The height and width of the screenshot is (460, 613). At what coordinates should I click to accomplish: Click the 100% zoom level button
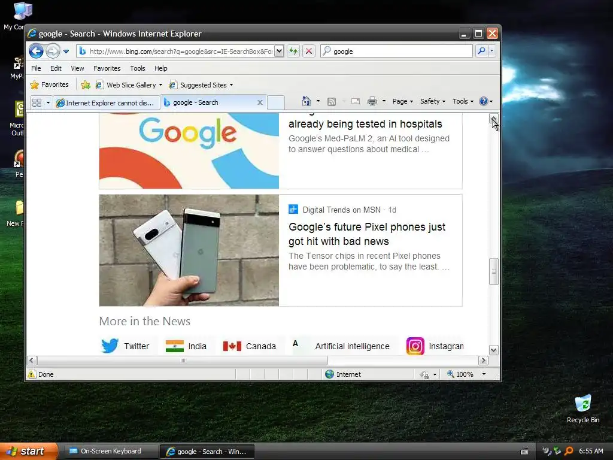pyautogui.click(x=460, y=374)
